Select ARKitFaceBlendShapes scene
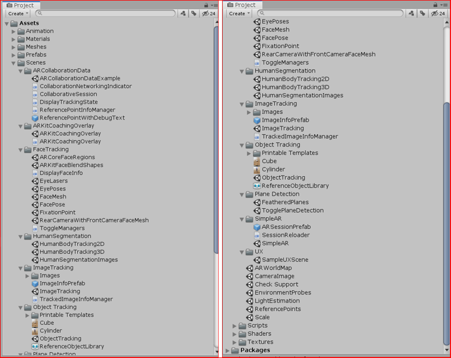 [71, 165]
